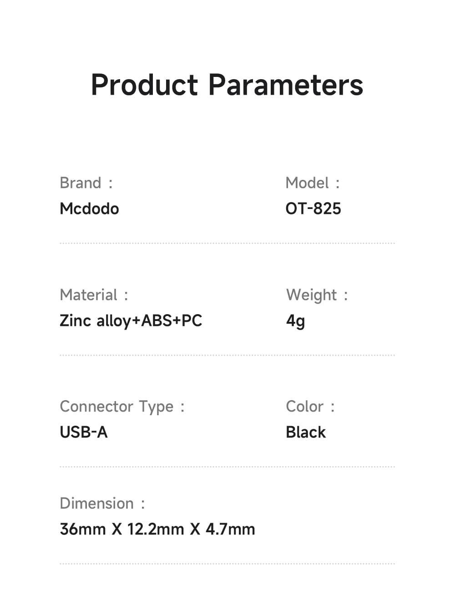Select the 4g weight value
This screenshot has width=455, height=611.
point(295,321)
